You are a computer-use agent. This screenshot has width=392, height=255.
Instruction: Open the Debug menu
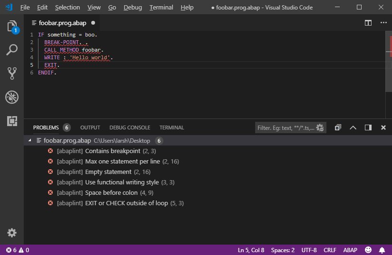point(133,8)
